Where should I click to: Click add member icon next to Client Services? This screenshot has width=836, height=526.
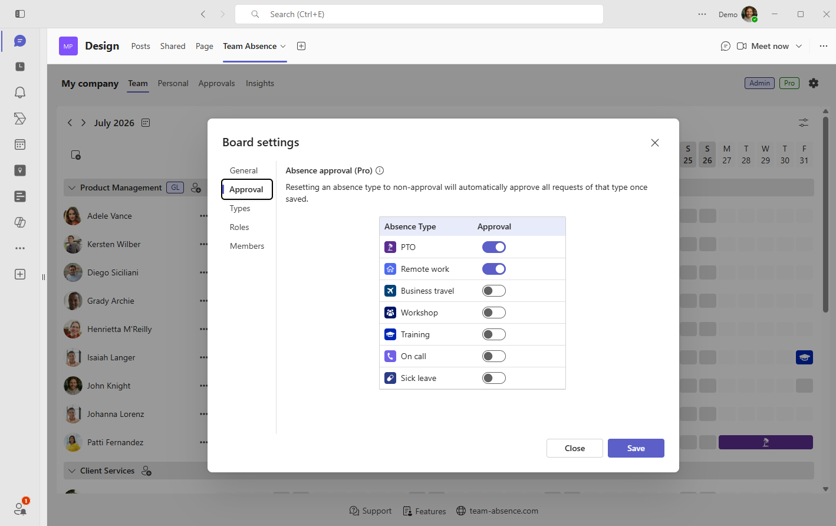point(147,471)
